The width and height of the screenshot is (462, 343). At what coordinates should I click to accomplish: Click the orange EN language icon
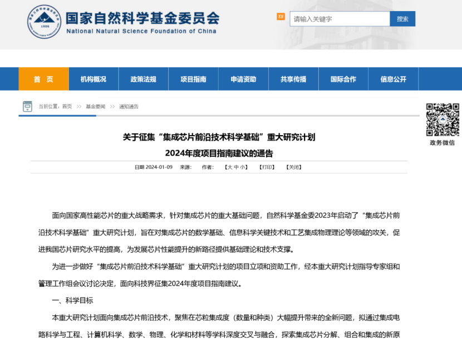coord(281,17)
